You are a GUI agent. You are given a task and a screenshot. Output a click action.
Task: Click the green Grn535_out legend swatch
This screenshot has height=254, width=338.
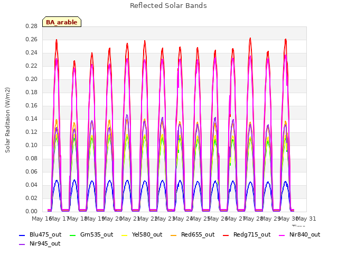click(73, 235)
